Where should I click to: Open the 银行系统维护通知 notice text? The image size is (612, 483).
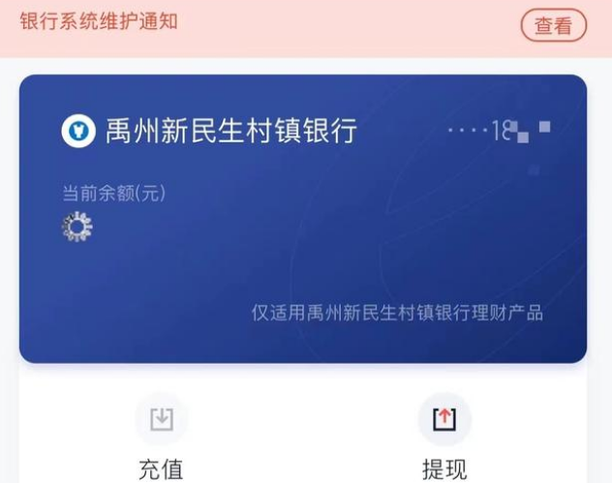(x=99, y=21)
